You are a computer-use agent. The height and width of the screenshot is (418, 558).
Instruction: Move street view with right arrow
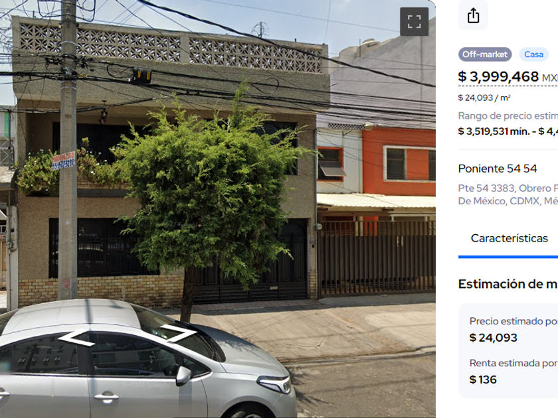(178, 333)
